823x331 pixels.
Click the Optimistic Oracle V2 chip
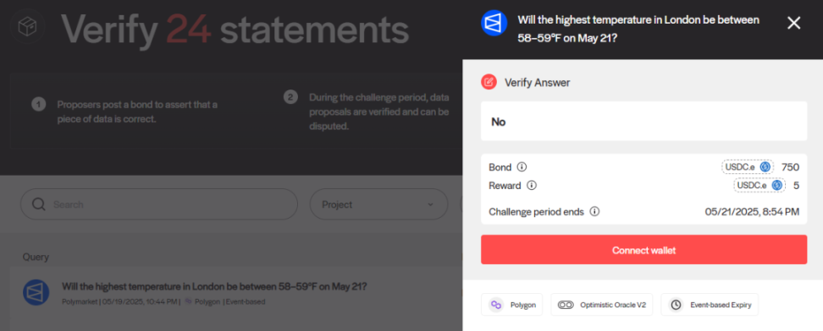coord(601,305)
